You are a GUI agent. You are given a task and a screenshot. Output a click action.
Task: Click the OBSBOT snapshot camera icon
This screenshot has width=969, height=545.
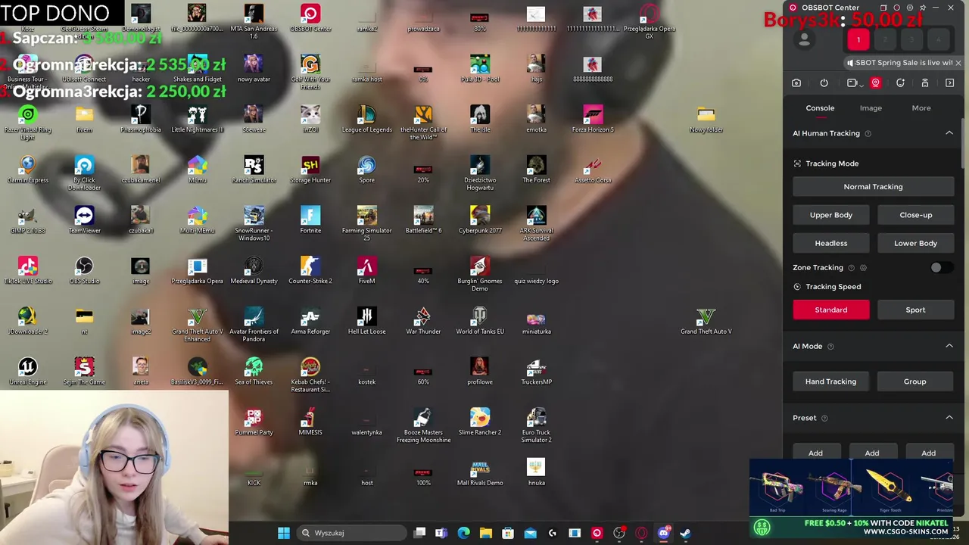pyautogui.click(x=796, y=83)
